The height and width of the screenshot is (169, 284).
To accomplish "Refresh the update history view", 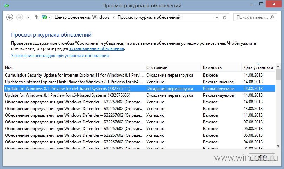I will pyautogui.click(x=225, y=18).
